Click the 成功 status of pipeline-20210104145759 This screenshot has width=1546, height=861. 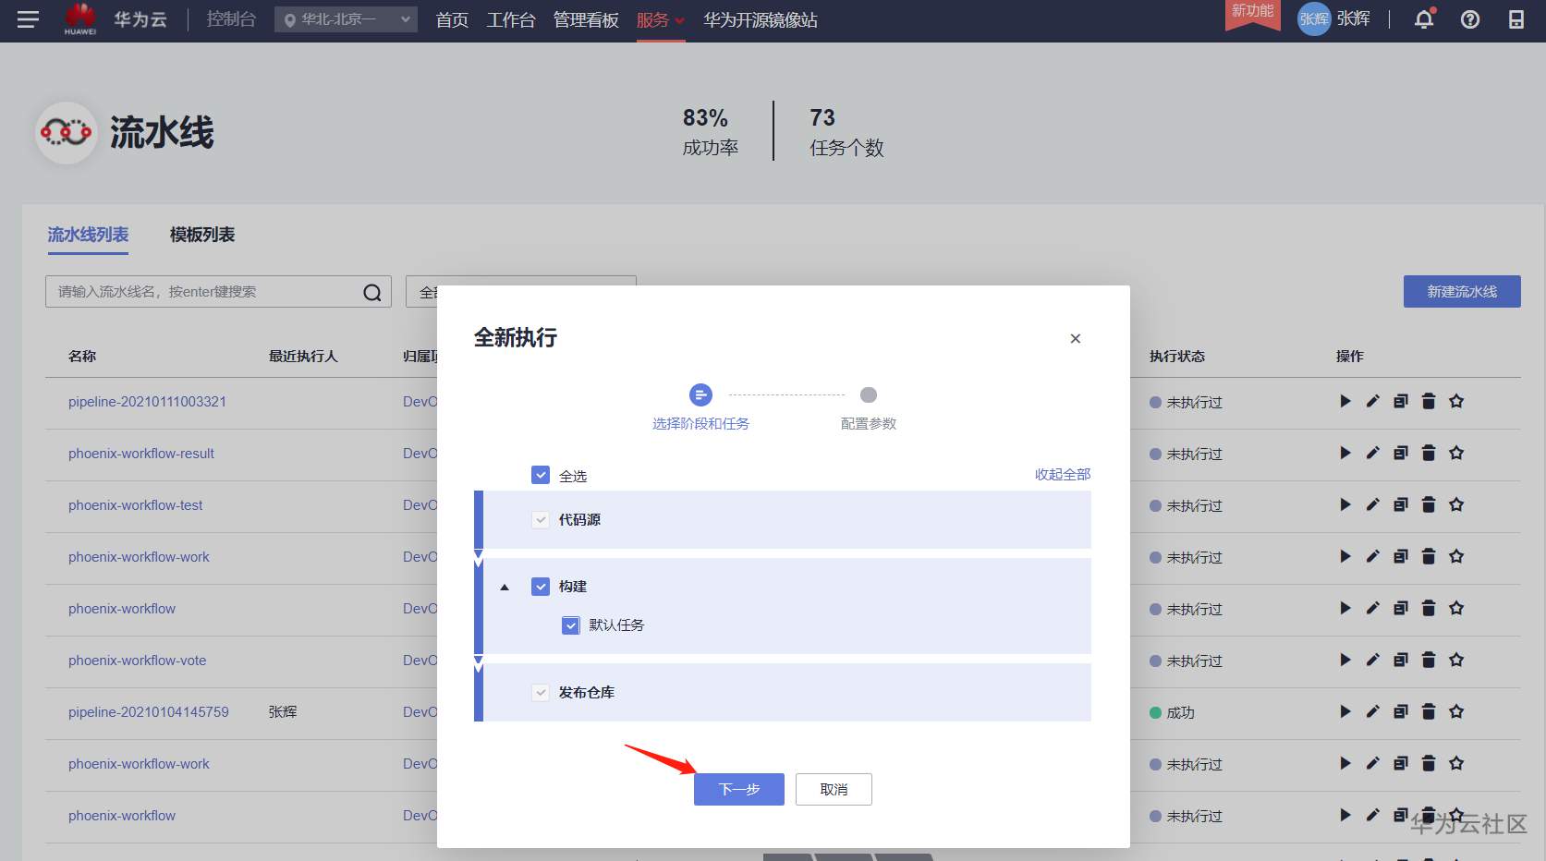point(1172,712)
